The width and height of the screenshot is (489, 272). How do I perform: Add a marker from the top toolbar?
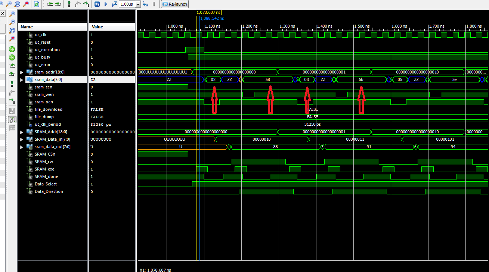[x=69, y=4]
